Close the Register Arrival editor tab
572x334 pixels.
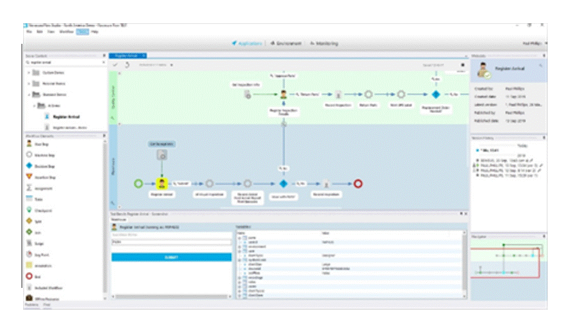pyautogui.click(x=144, y=56)
